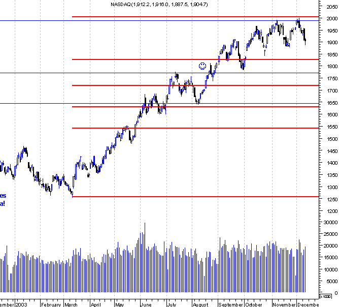Click the 1850 price axis label
The image size is (339, 307).
coord(332,54)
